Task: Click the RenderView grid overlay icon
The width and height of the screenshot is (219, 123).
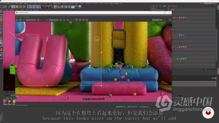Action: pos(64,20)
